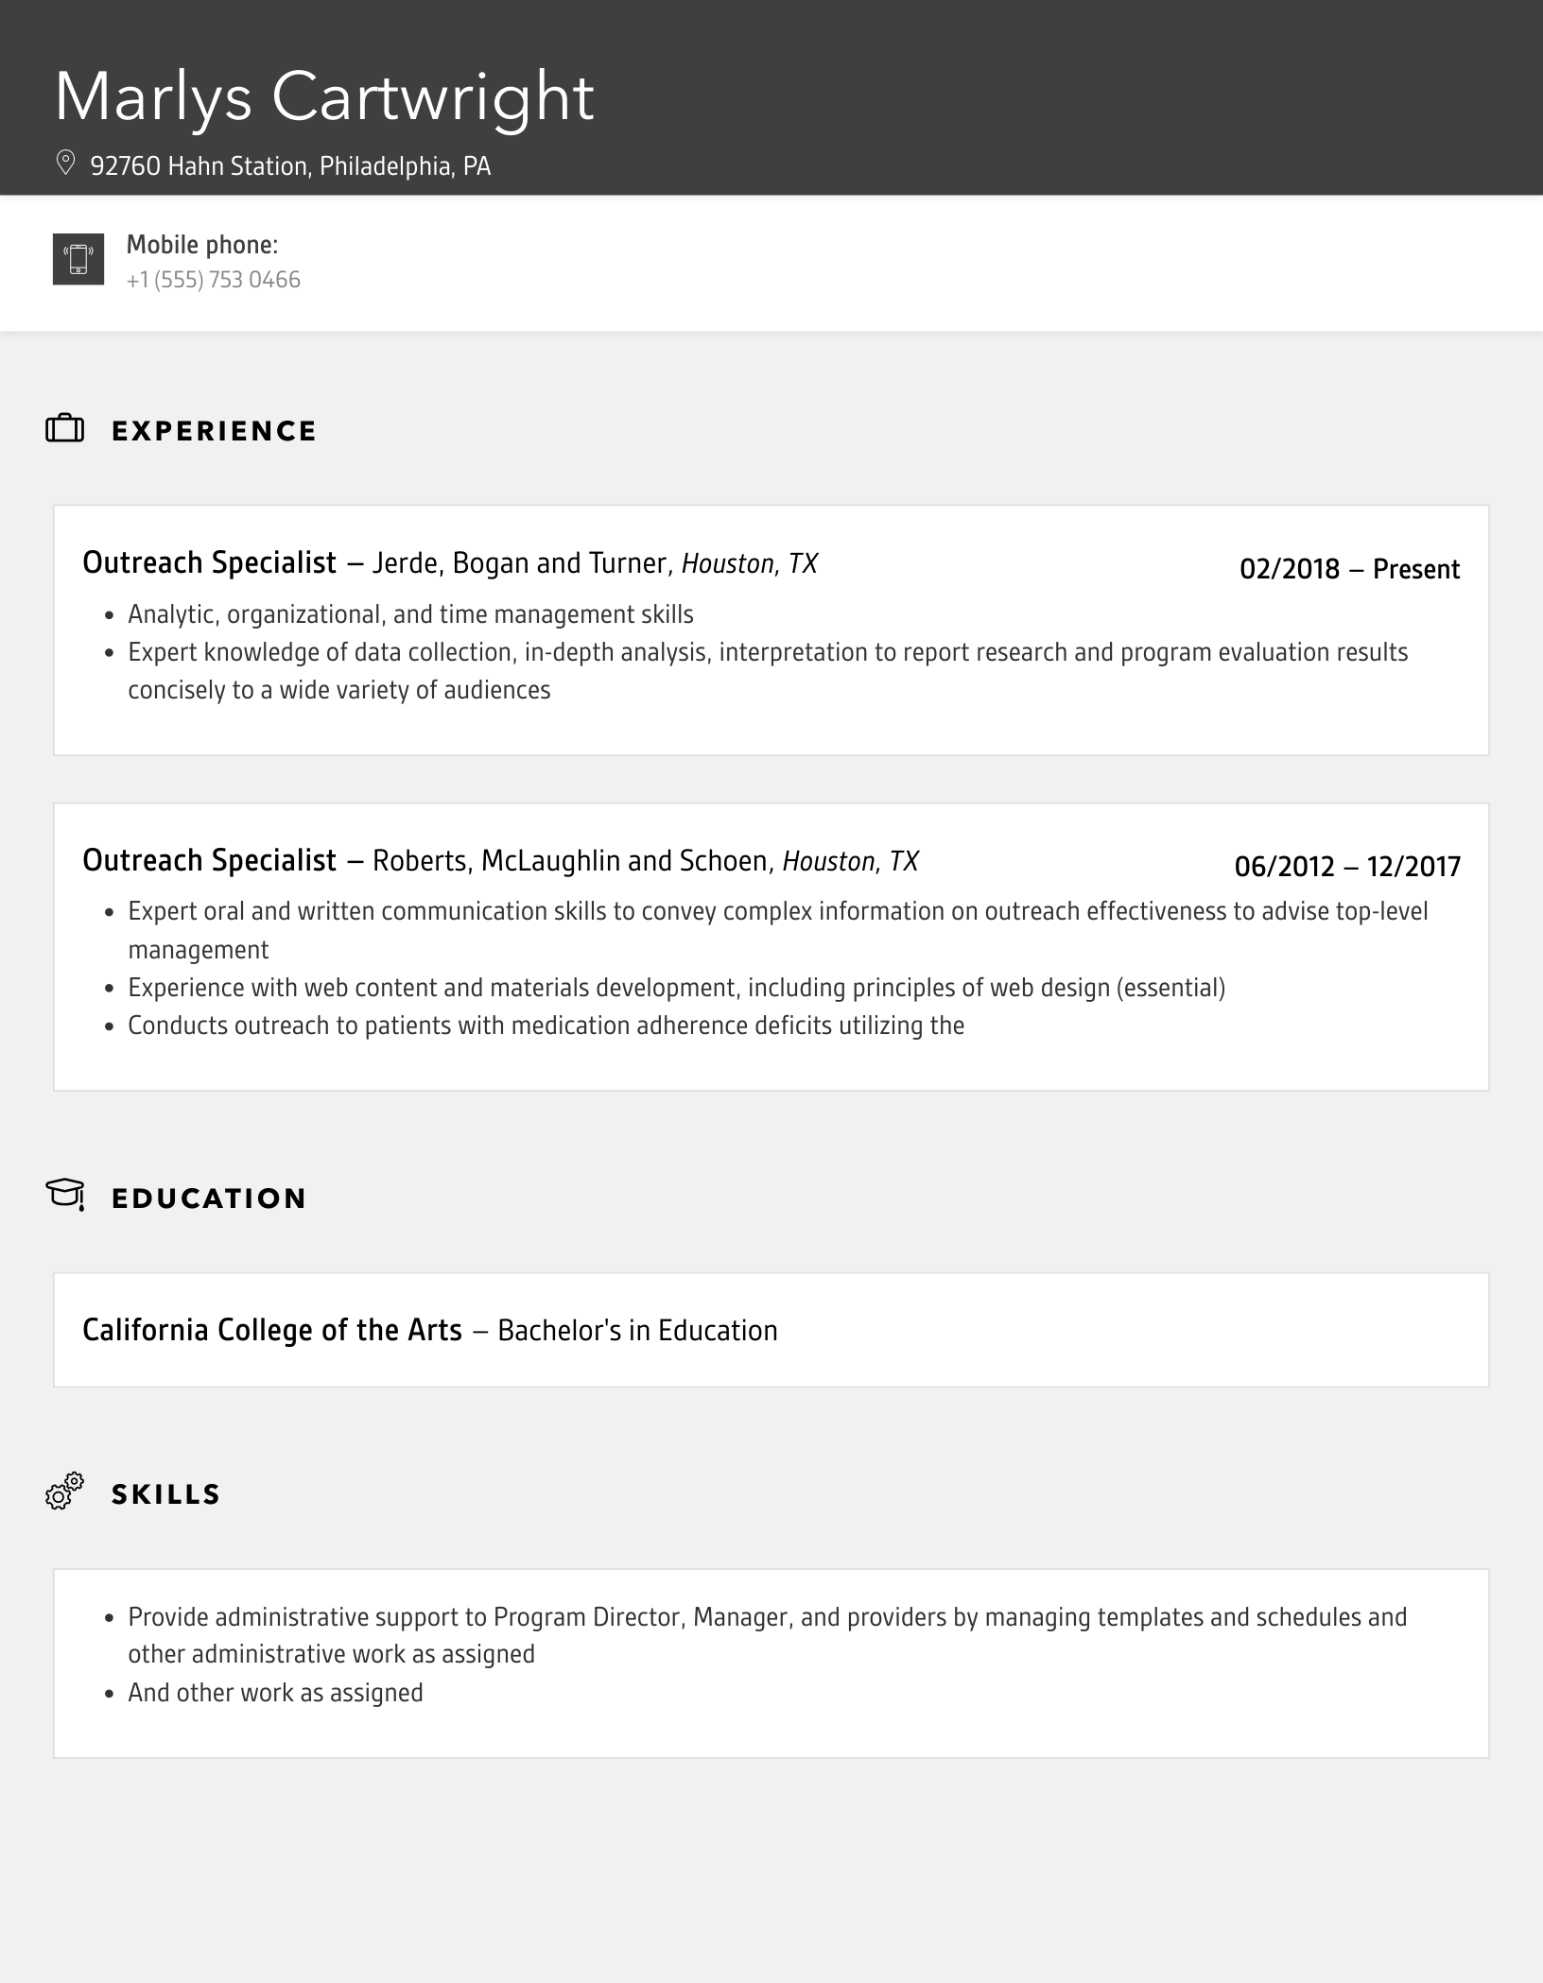The height and width of the screenshot is (1983, 1543).
Task: Click the 02/2018 – Present date range
Action: tap(1349, 569)
